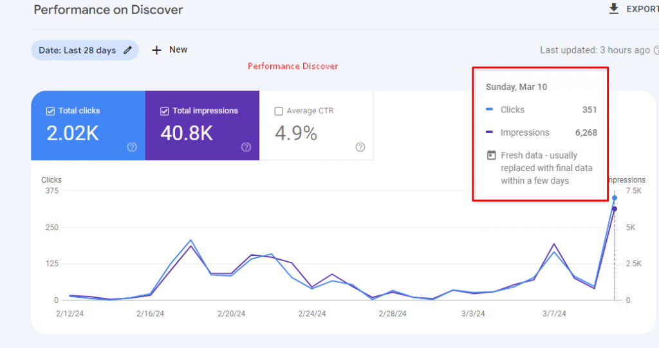Select the 4.9% Average CTR value
659x348 pixels.
tap(296, 133)
